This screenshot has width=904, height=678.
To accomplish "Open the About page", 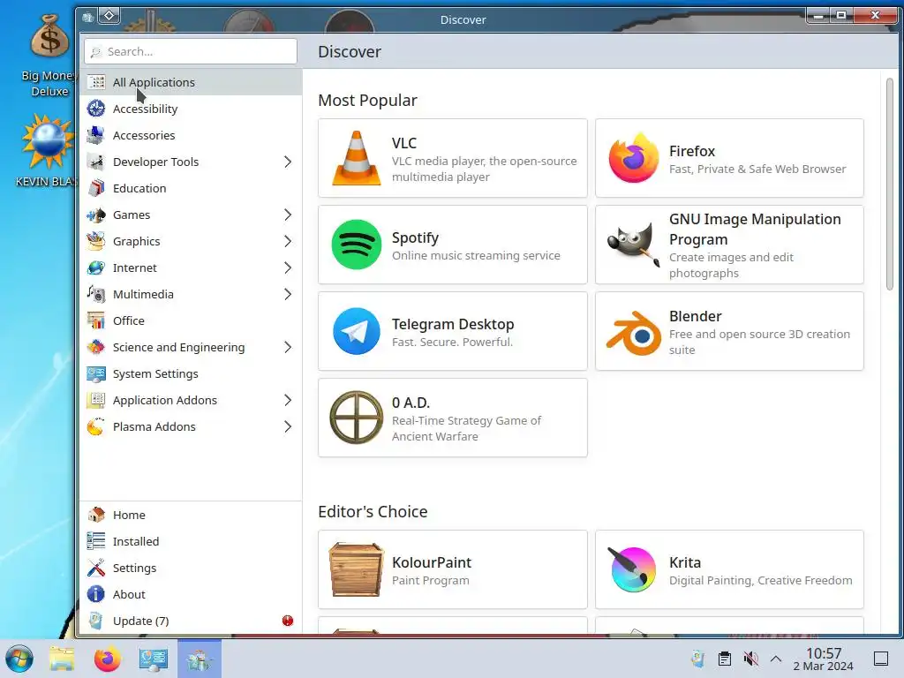I will (x=191, y=594).
